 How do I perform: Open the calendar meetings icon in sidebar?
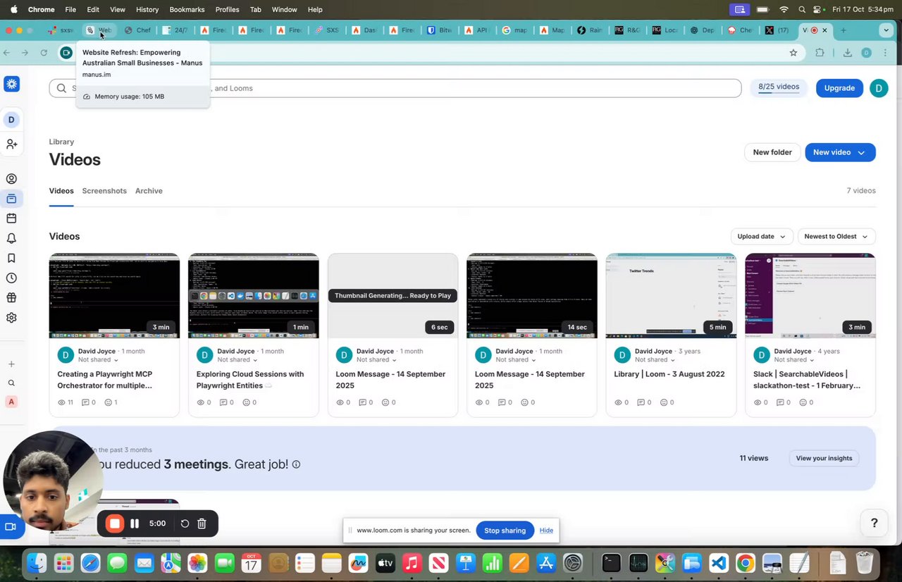click(x=11, y=218)
